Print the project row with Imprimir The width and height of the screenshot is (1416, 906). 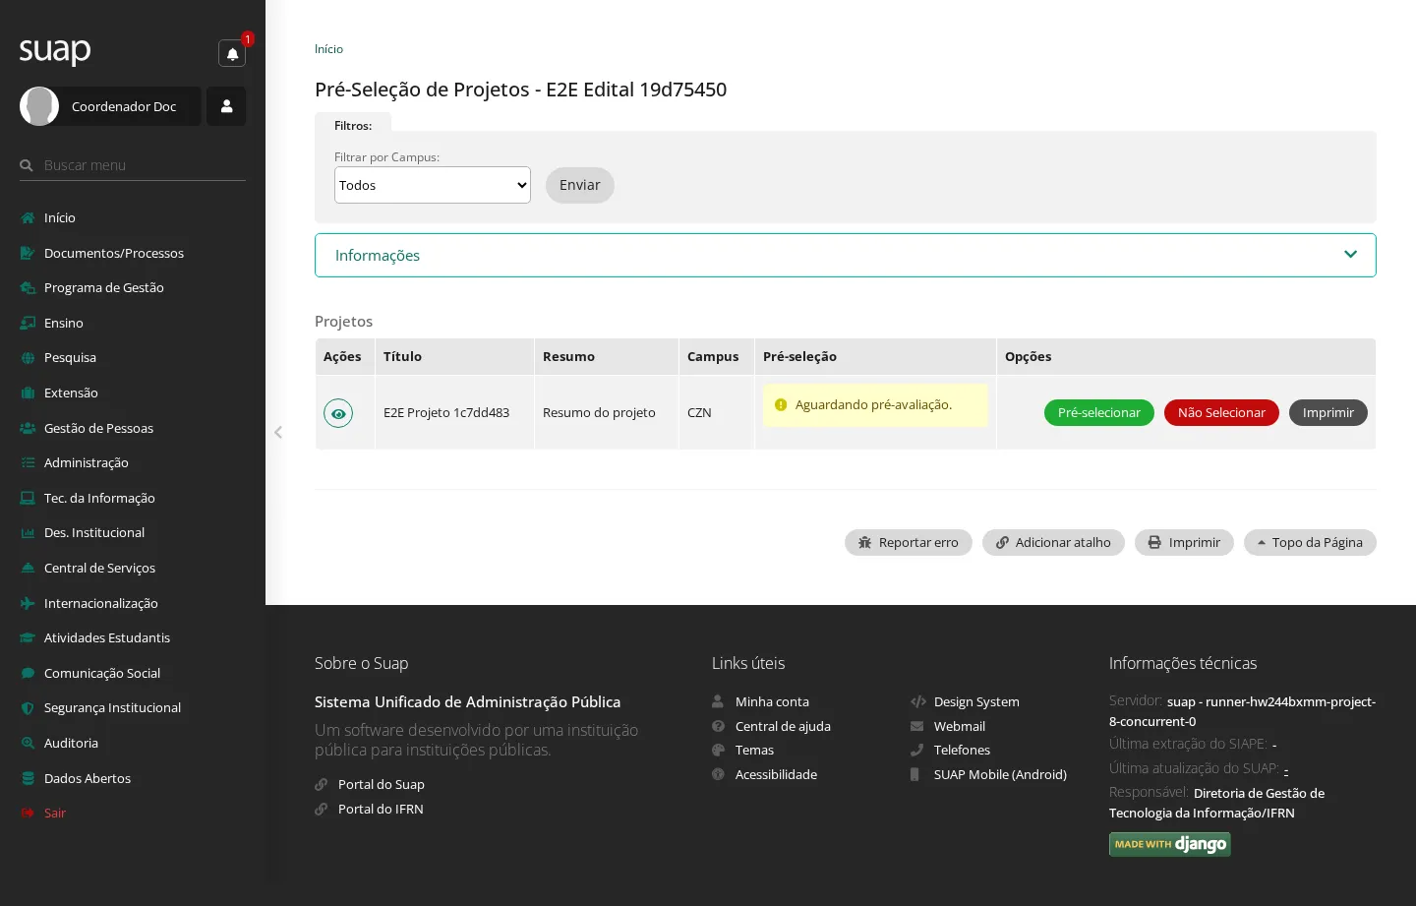pyautogui.click(x=1328, y=413)
